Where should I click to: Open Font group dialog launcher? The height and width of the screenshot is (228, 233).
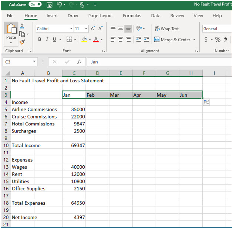pos(104,51)
